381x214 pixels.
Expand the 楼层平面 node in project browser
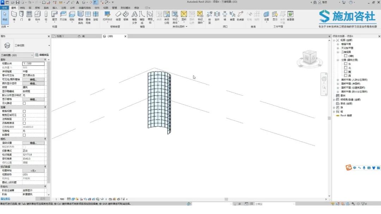click(338, 44)
